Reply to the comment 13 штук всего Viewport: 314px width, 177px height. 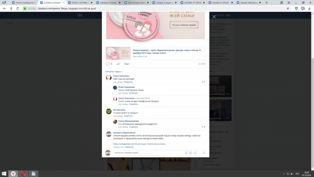tap(128, 116)
